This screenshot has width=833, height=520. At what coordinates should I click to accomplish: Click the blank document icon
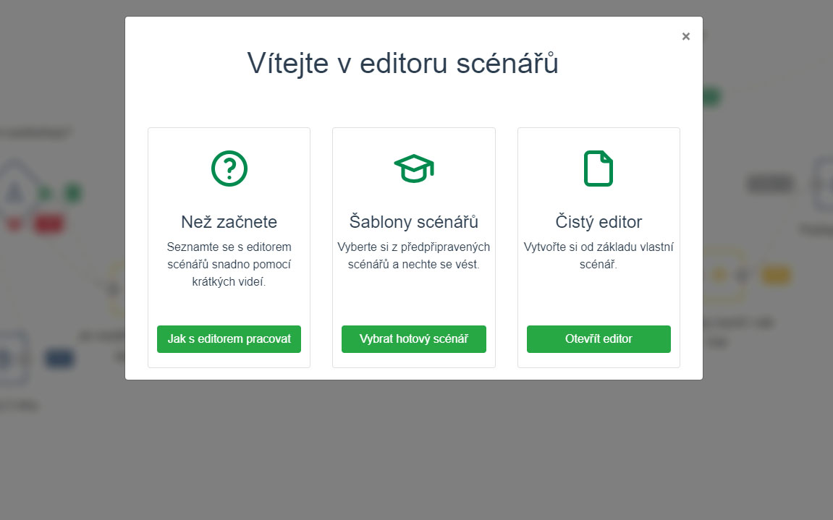[x=599, y=169]
